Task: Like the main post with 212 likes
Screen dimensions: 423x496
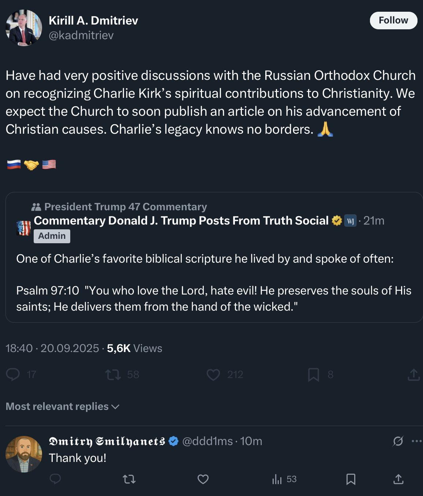Action: [x=213, y=374]
